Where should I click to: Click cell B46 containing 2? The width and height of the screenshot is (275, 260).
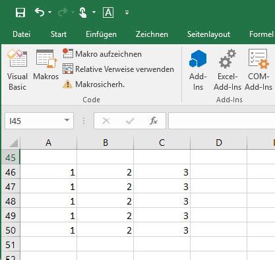106,172
